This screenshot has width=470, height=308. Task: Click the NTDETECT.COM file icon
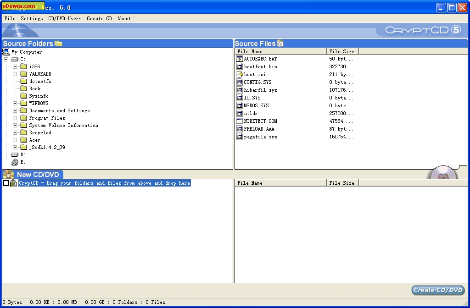(240, 121)
